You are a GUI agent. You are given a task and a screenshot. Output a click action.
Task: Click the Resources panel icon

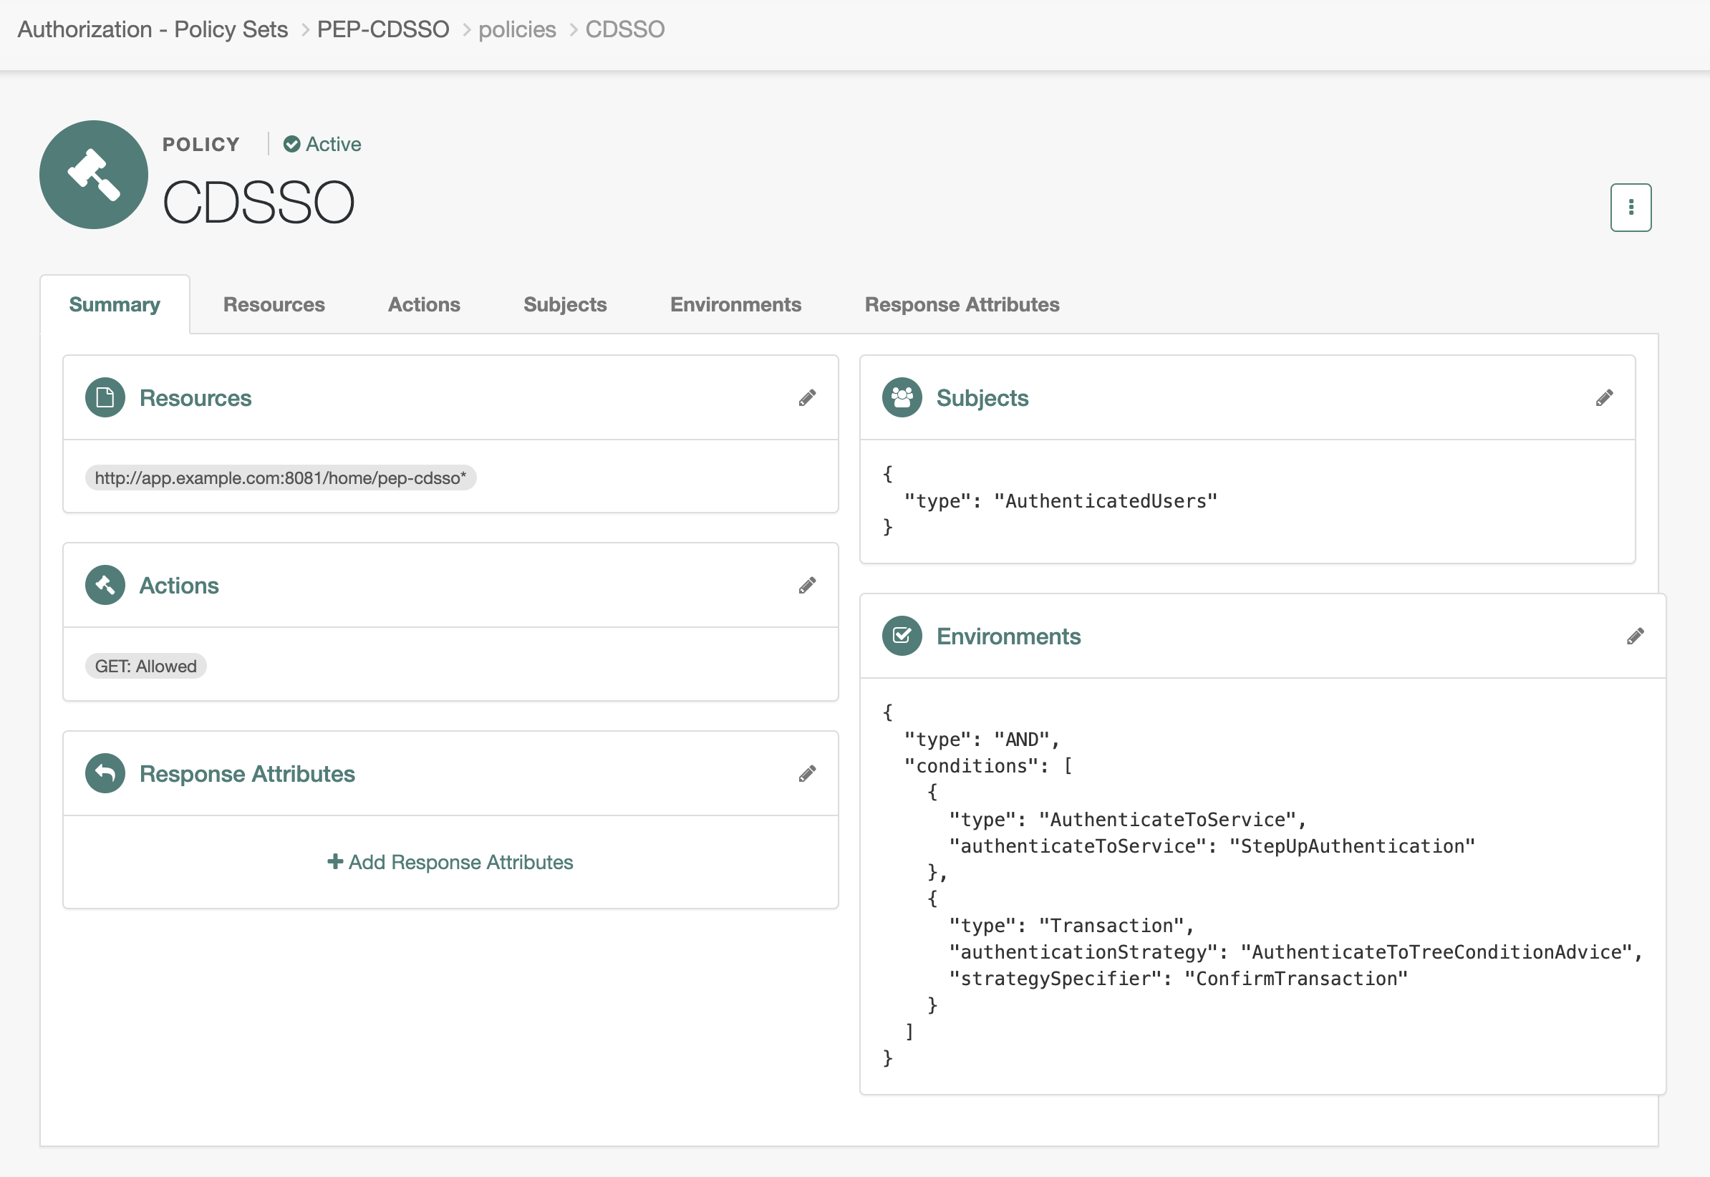(102, 397)
